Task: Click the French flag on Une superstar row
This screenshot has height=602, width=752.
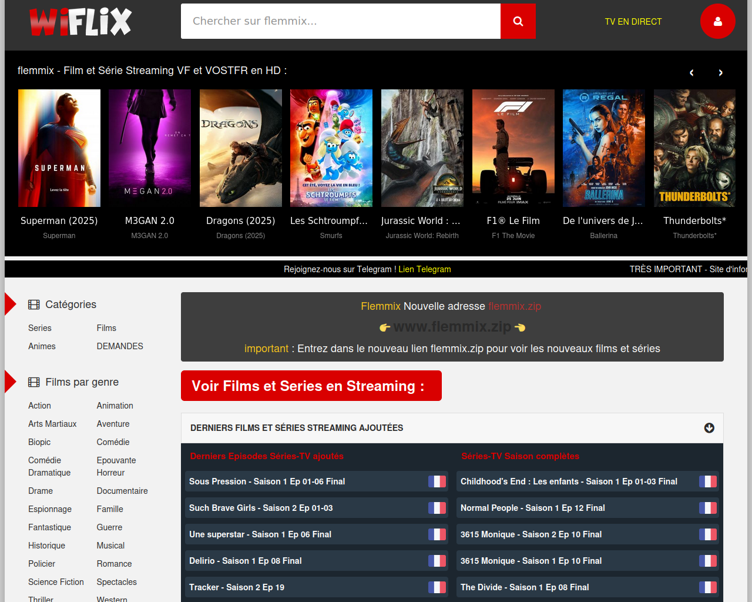Action: click(x=437, y=534)
